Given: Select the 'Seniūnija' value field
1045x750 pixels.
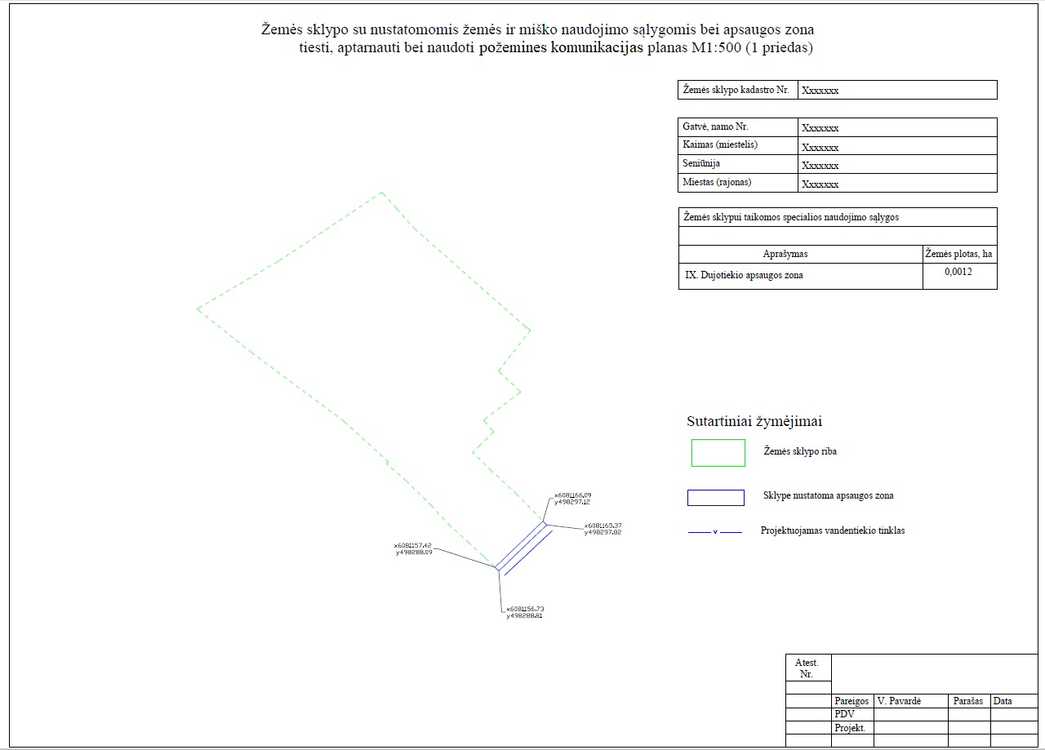Looking at the screenshot, I should coord(896,165).
